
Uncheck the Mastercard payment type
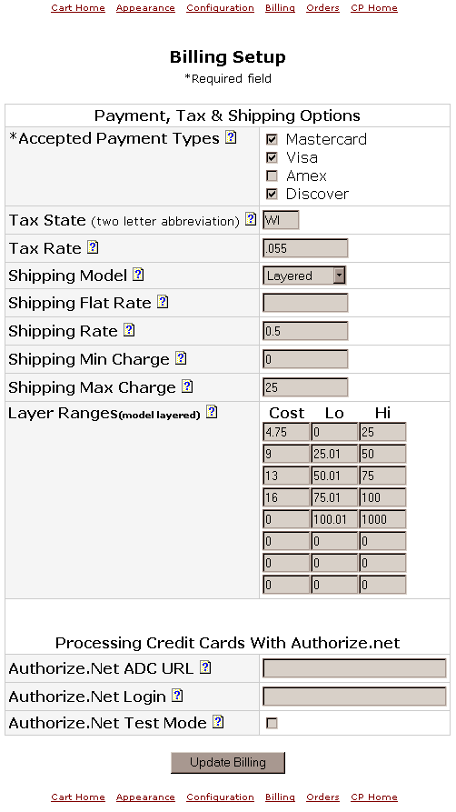pos(272,139)
